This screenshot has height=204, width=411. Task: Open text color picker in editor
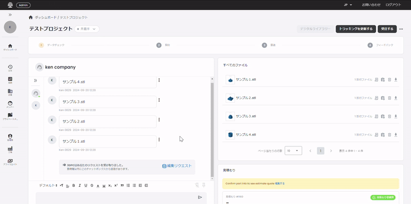pos(98,186)
